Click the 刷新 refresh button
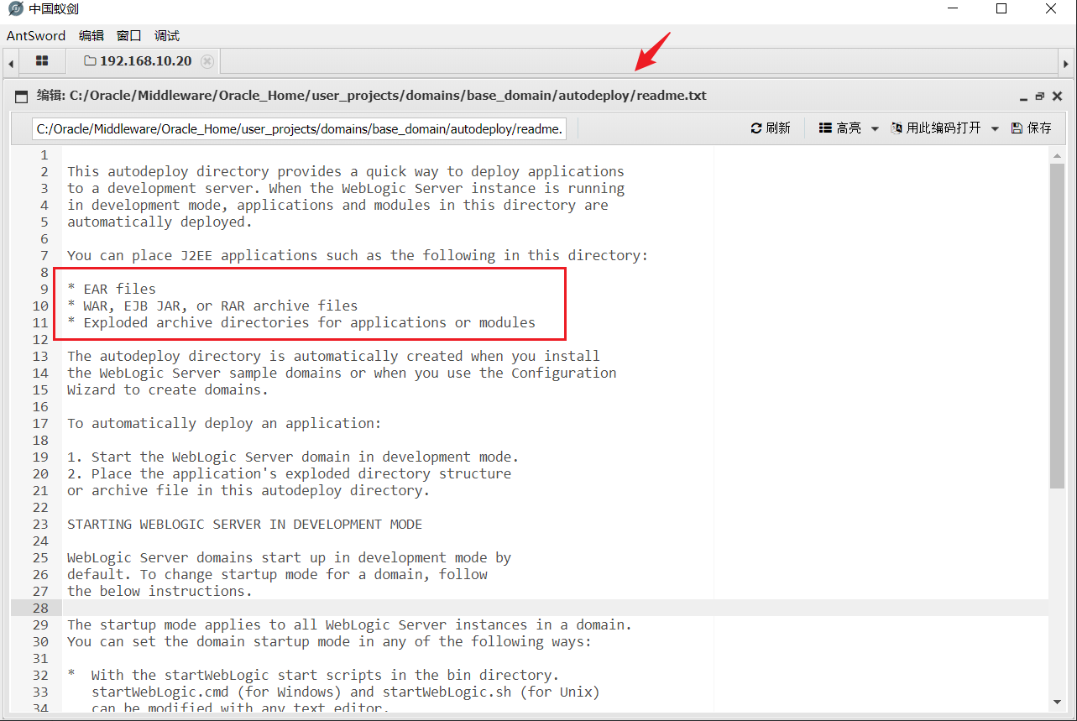 pyautogui.click(x=771, y=128)
